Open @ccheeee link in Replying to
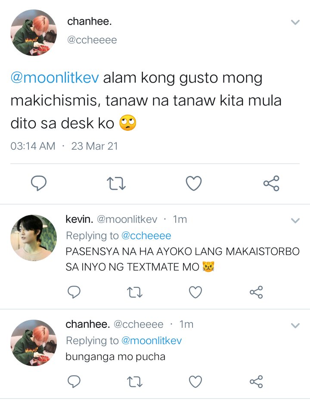 [x=146, y=236]
